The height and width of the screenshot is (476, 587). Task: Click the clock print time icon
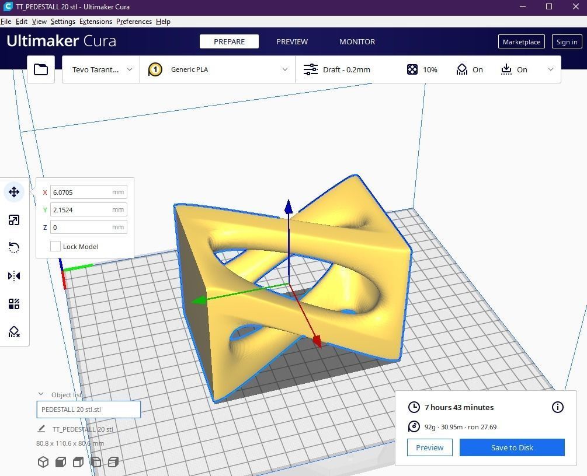(414, 407)
